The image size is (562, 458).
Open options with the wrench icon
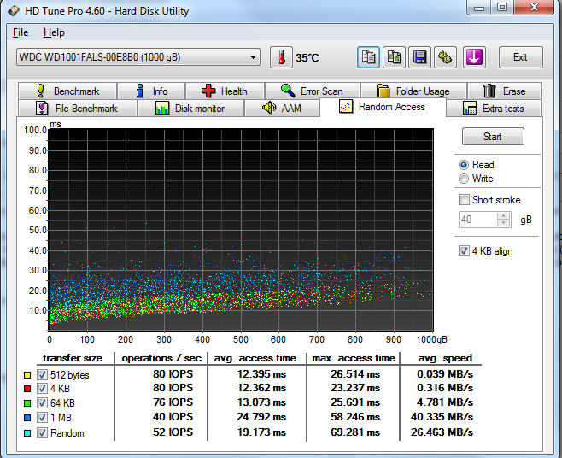pyautogui.click(x=444, y=57)
